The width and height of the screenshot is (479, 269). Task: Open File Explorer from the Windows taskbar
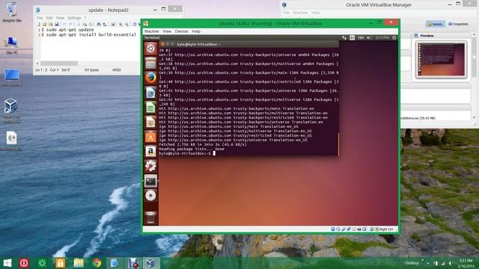pyautogui.click(x=79, y=263)
